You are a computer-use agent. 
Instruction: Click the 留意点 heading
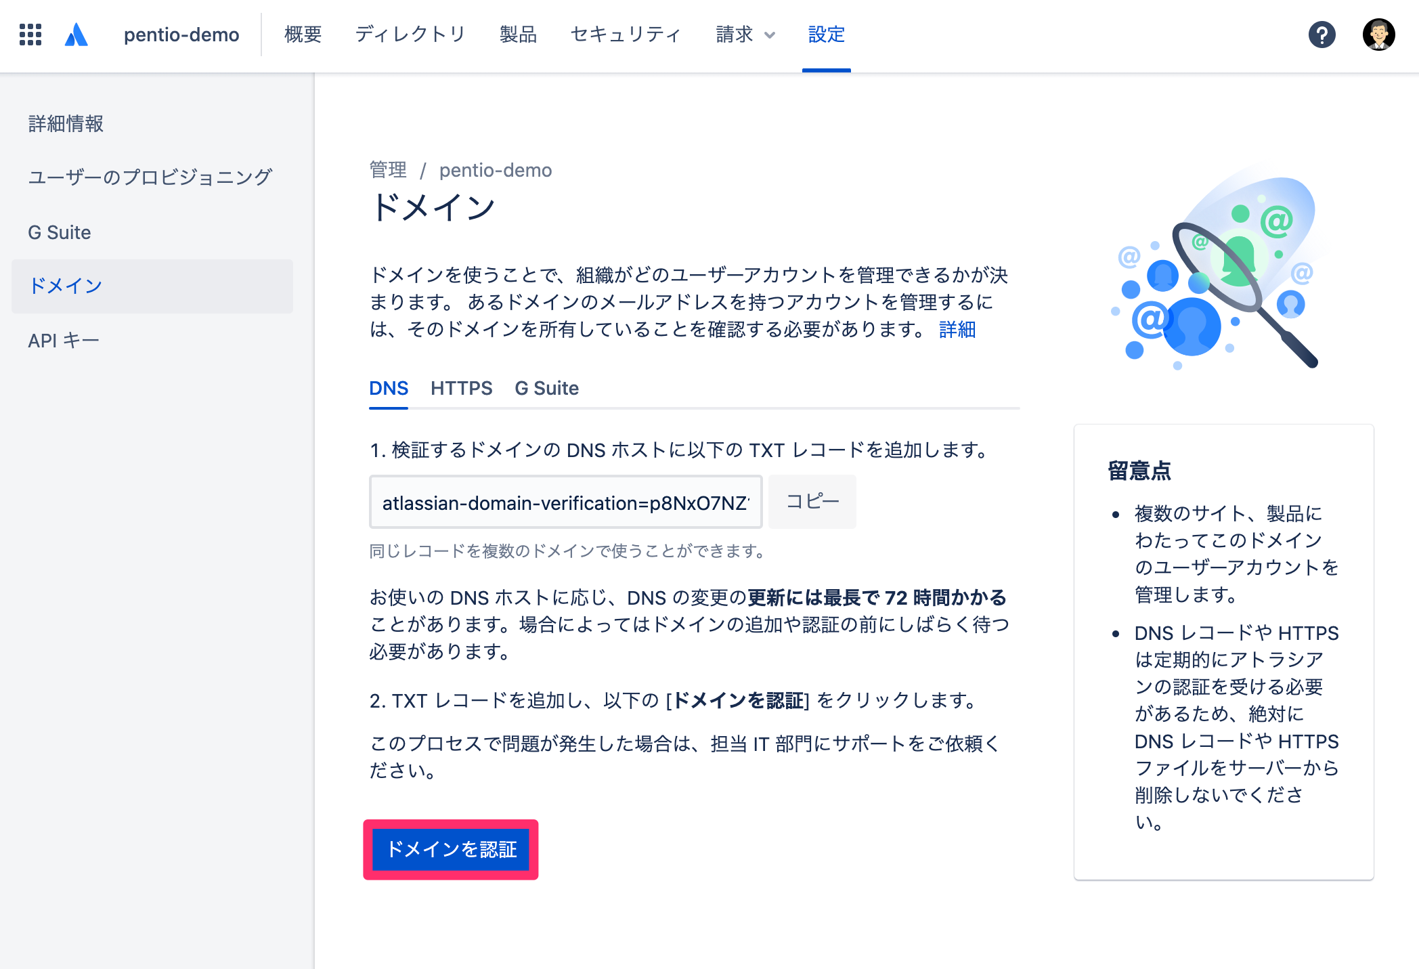coord(1139,471)
